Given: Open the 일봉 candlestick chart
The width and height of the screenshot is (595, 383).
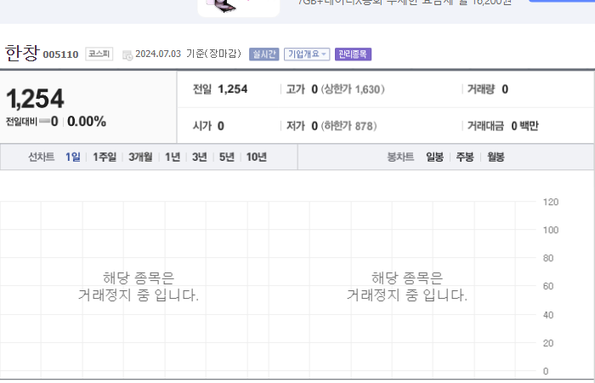Looking at the screenshot, I should [x=435, y=157].
